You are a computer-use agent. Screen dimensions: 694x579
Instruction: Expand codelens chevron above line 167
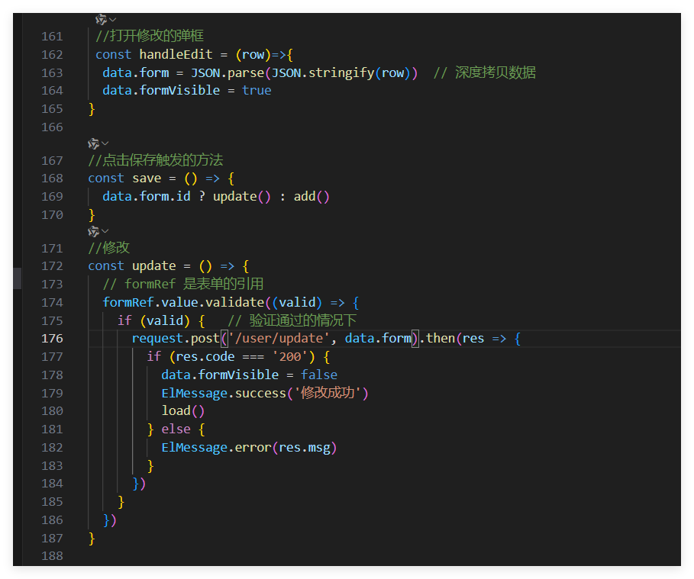(105, 143)
